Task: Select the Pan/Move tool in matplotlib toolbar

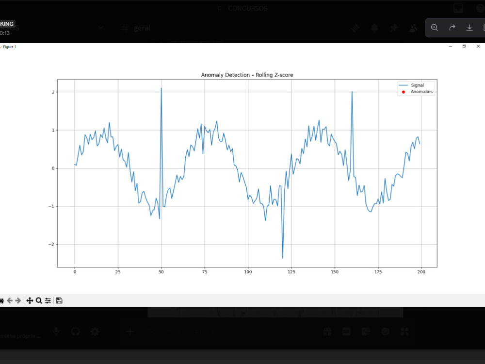Action: tap(29, 300)
